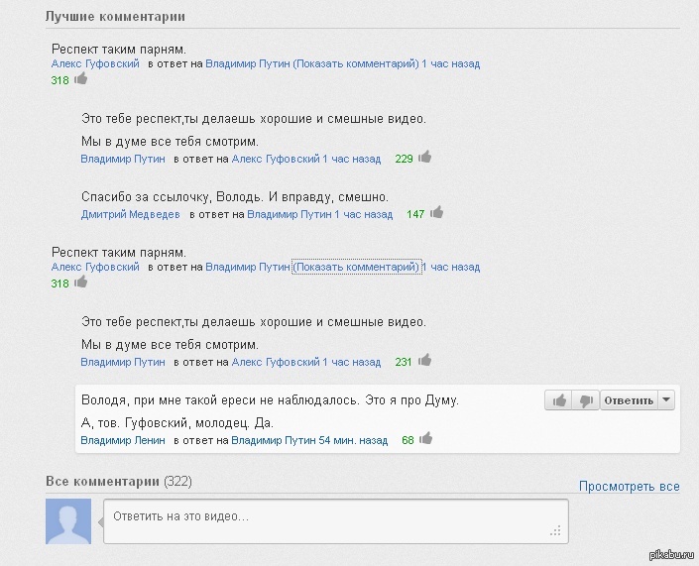Click Владимир Путин link in Медведев's reply line

pos(289,214)
